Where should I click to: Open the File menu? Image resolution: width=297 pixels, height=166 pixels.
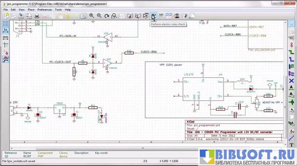5,9
